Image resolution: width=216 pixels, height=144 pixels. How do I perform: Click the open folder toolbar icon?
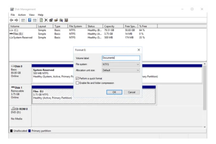pos(56,20)
